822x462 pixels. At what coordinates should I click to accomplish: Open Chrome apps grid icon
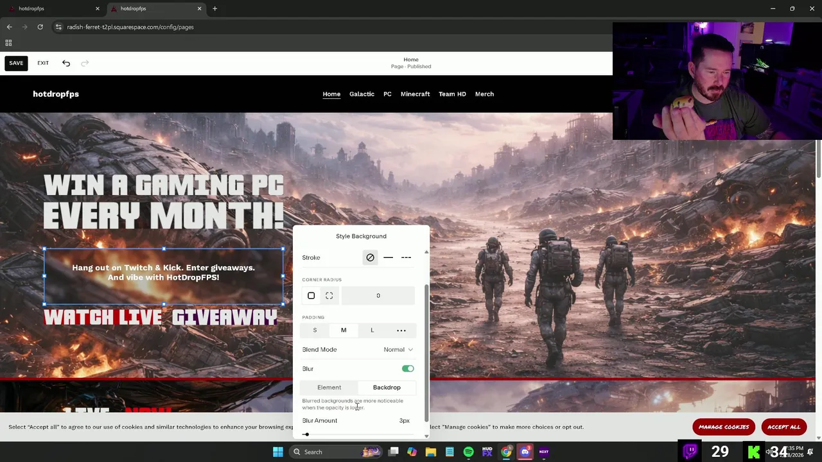[x=8, y=43]
